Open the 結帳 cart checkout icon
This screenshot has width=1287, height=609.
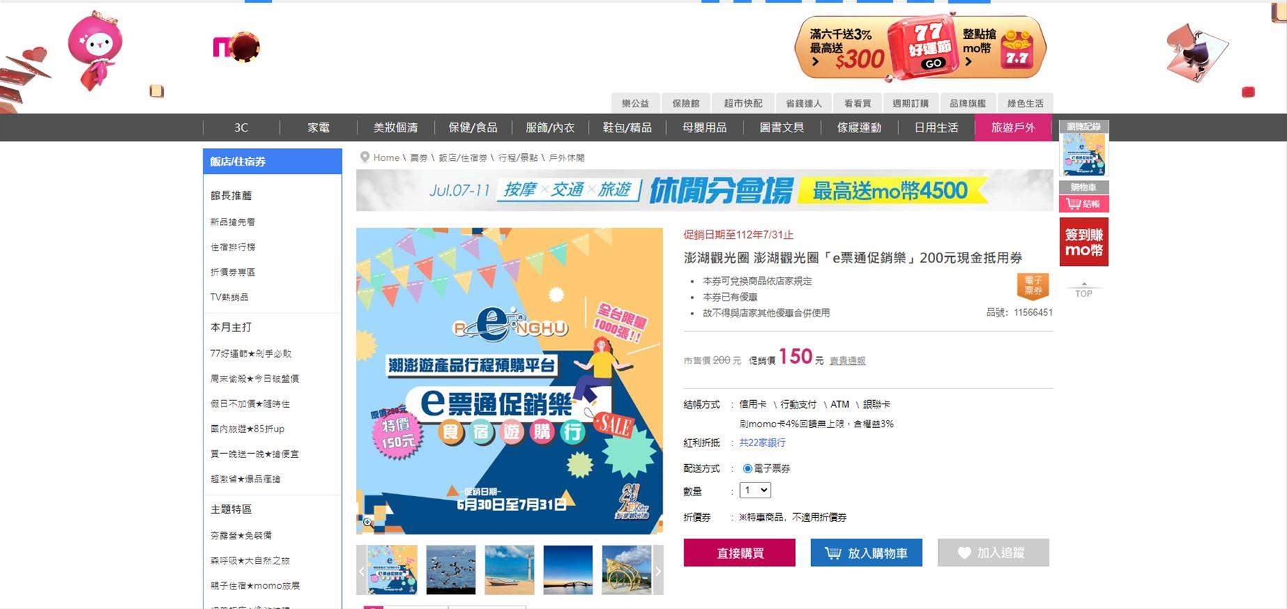(1084, 204)
